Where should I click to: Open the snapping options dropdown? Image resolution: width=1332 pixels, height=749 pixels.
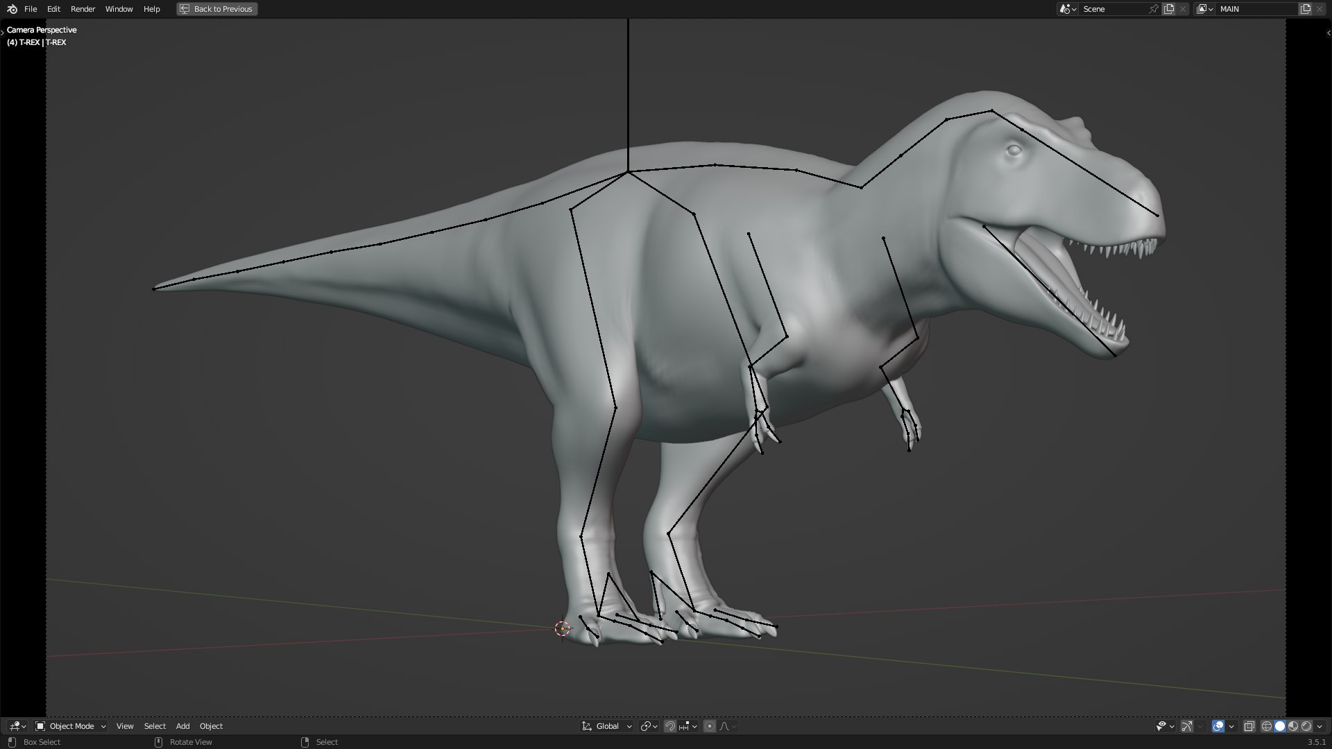click(x=688, y=726)
